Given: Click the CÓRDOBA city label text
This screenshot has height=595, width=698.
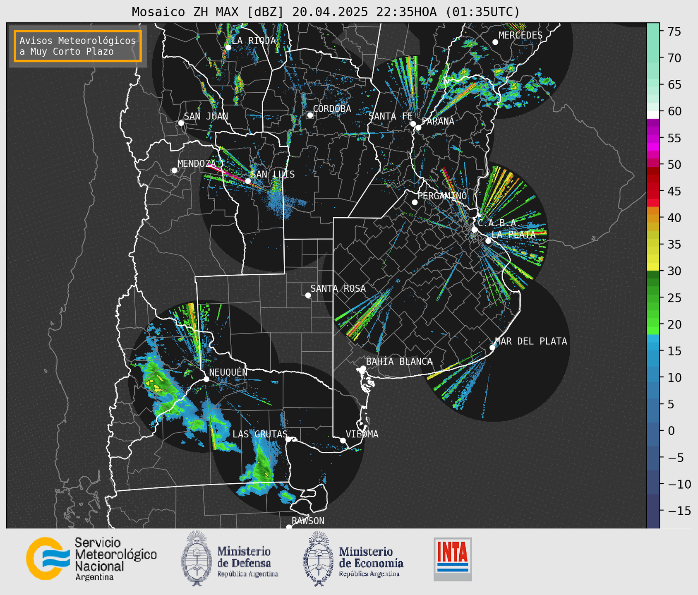Looking at the screenshot, I should (332, 109).
